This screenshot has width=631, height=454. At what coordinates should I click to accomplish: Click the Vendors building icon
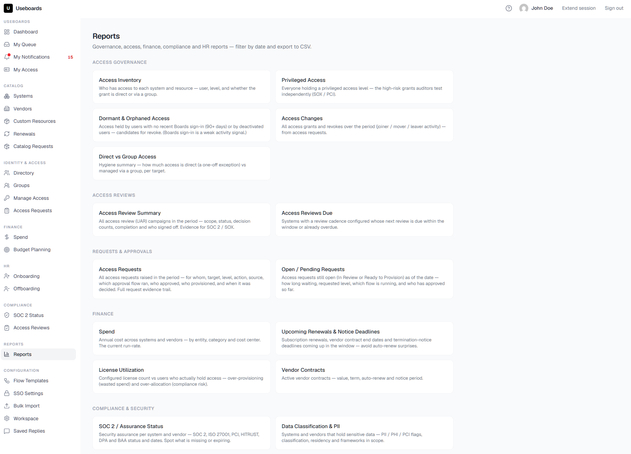coord(7,109)
